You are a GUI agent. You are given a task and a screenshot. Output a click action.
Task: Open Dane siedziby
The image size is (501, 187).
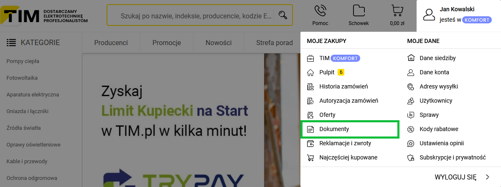point(437,58)
